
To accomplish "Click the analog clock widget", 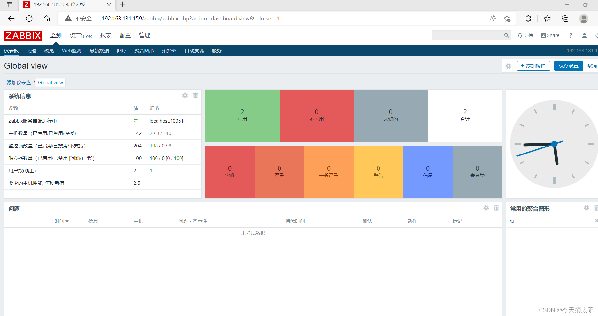I will 554,144.
